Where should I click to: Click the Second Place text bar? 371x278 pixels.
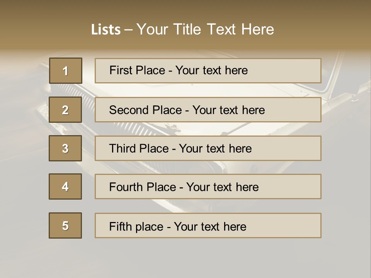click(x=208, y=110)
